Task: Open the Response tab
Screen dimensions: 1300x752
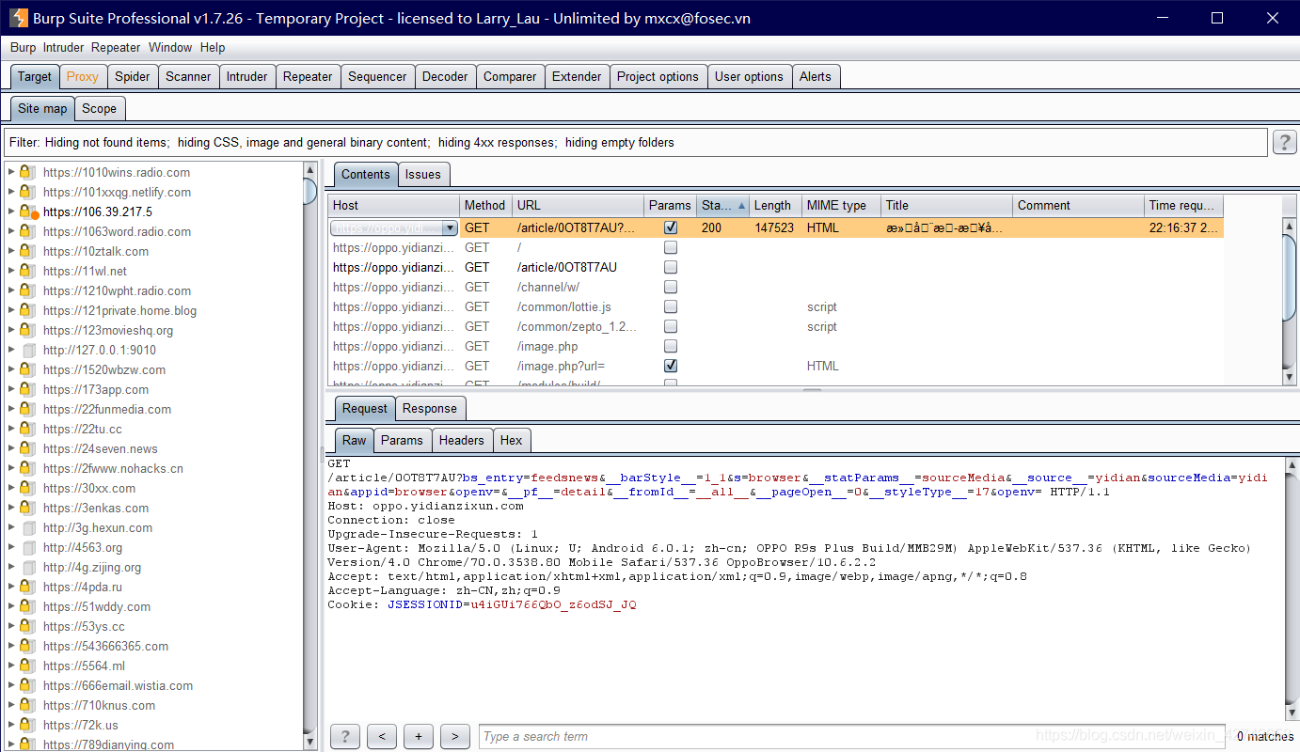Action: pos(430,408)
